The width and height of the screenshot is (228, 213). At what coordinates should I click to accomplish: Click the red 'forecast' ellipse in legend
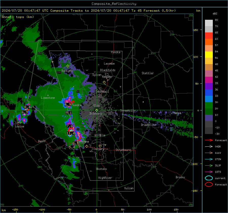(x=209, y=184)
